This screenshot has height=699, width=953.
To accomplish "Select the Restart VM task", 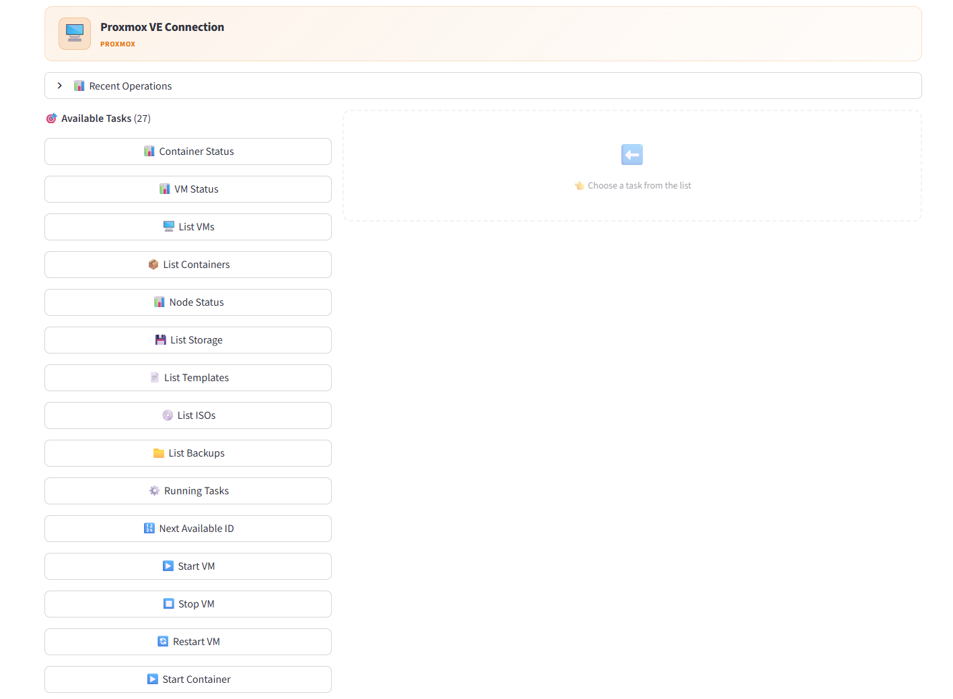I will (x=188, y=642).
